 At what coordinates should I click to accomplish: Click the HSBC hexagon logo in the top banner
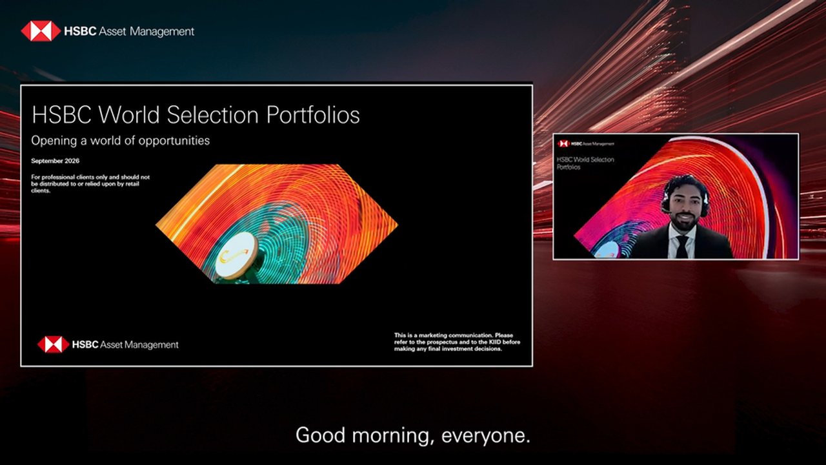(x=41, y=31)
